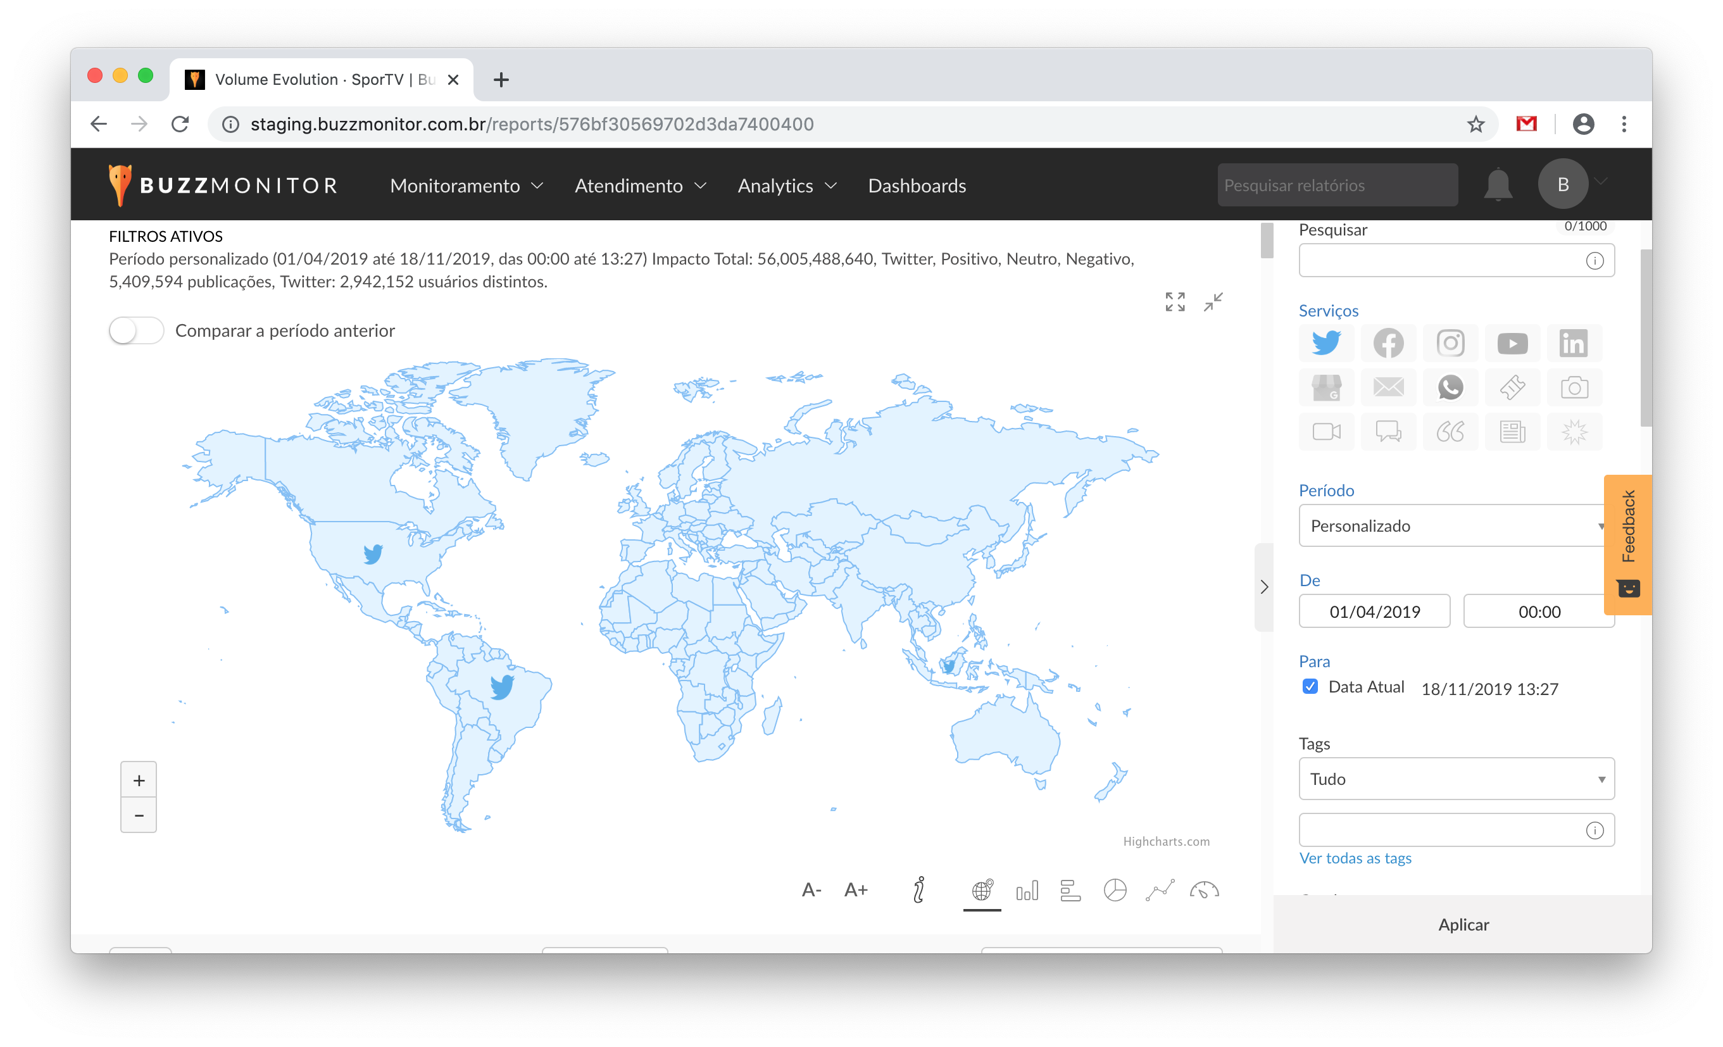This screenshot has width=1723, height=1047.
Task: Enable the Facebook service filter
Action: click(x=1388, y=342)
